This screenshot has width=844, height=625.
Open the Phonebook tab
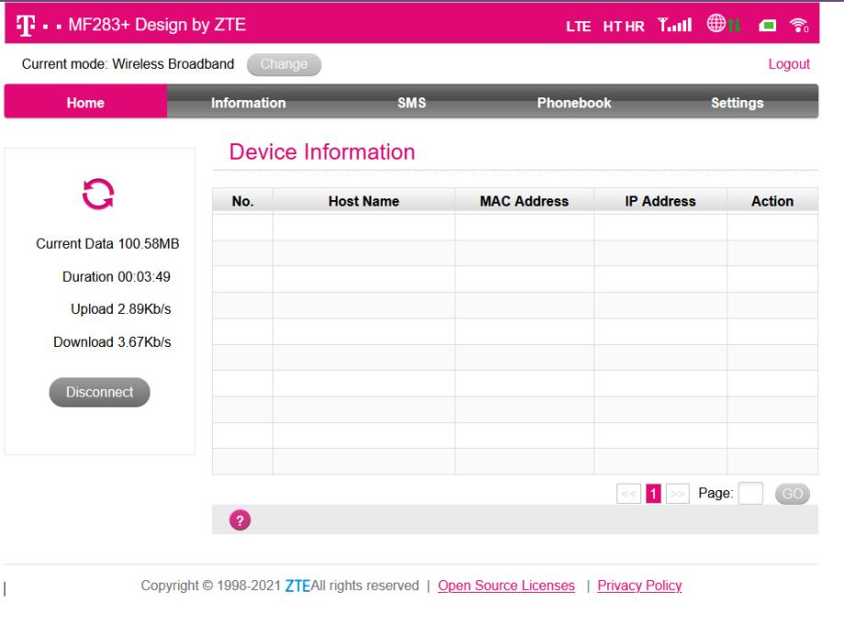click(x=573, y=104)
